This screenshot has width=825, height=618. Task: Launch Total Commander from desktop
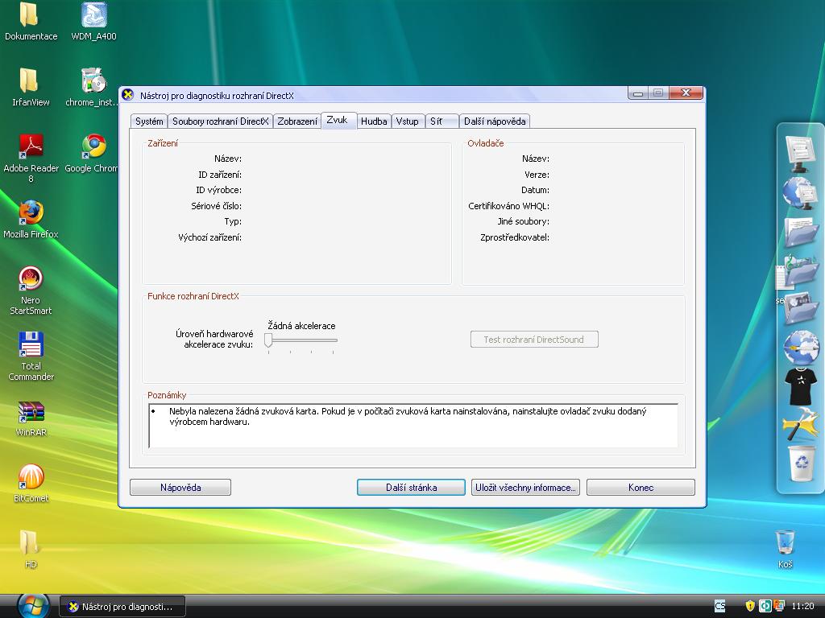point(31,346)
